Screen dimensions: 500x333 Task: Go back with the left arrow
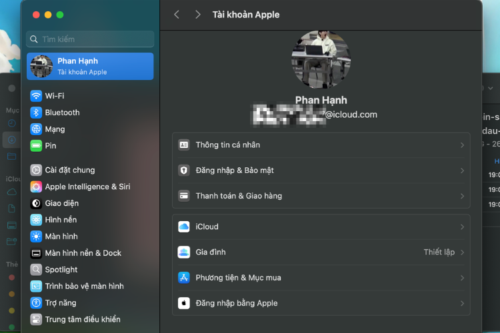tap(177, 15)
